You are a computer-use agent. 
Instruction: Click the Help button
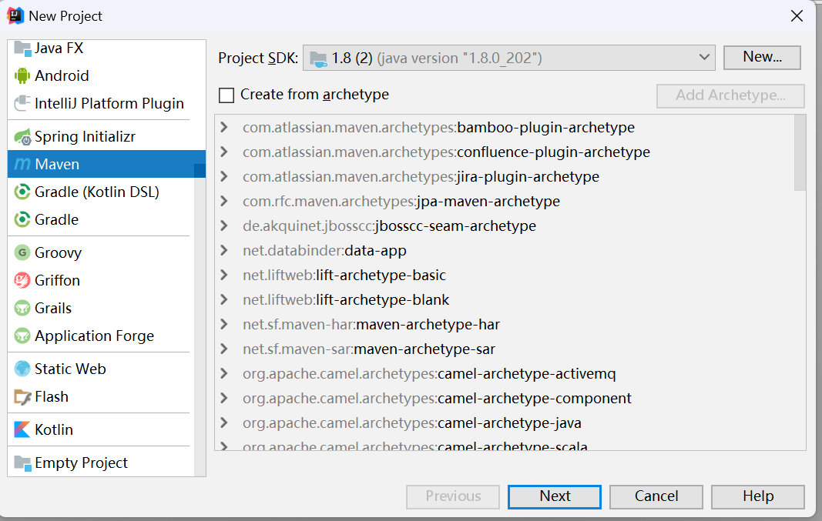pos(758,496)
